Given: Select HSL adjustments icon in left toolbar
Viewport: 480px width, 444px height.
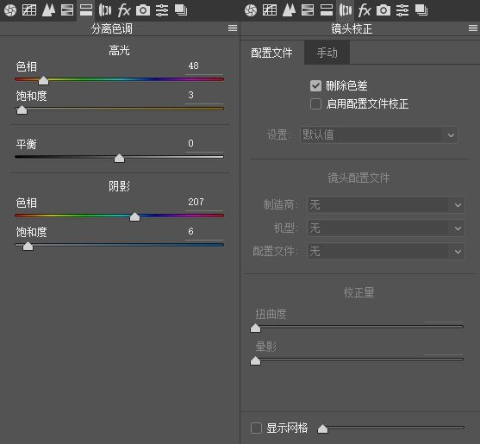Looking at the screenshot, I should pos(67,10).
